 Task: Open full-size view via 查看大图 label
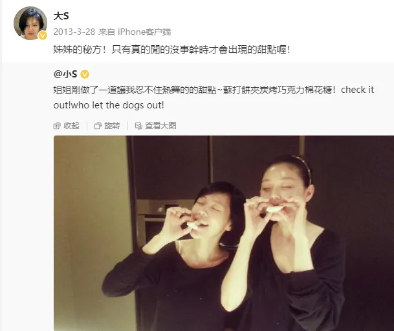coord(160,126)
